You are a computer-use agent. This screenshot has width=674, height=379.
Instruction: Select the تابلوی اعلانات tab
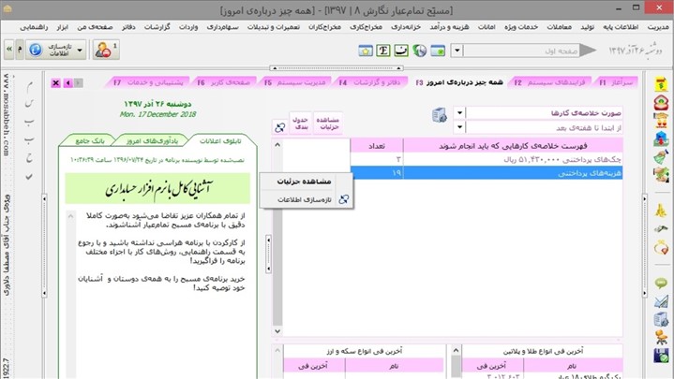pos(220,140)
